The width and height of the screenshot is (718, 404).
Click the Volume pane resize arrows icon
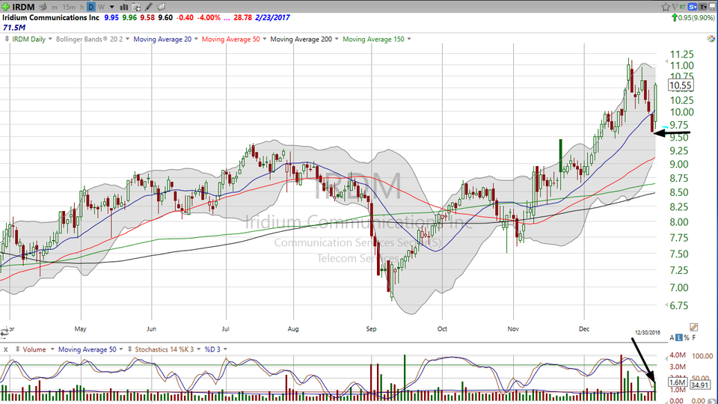pos(17,349)
